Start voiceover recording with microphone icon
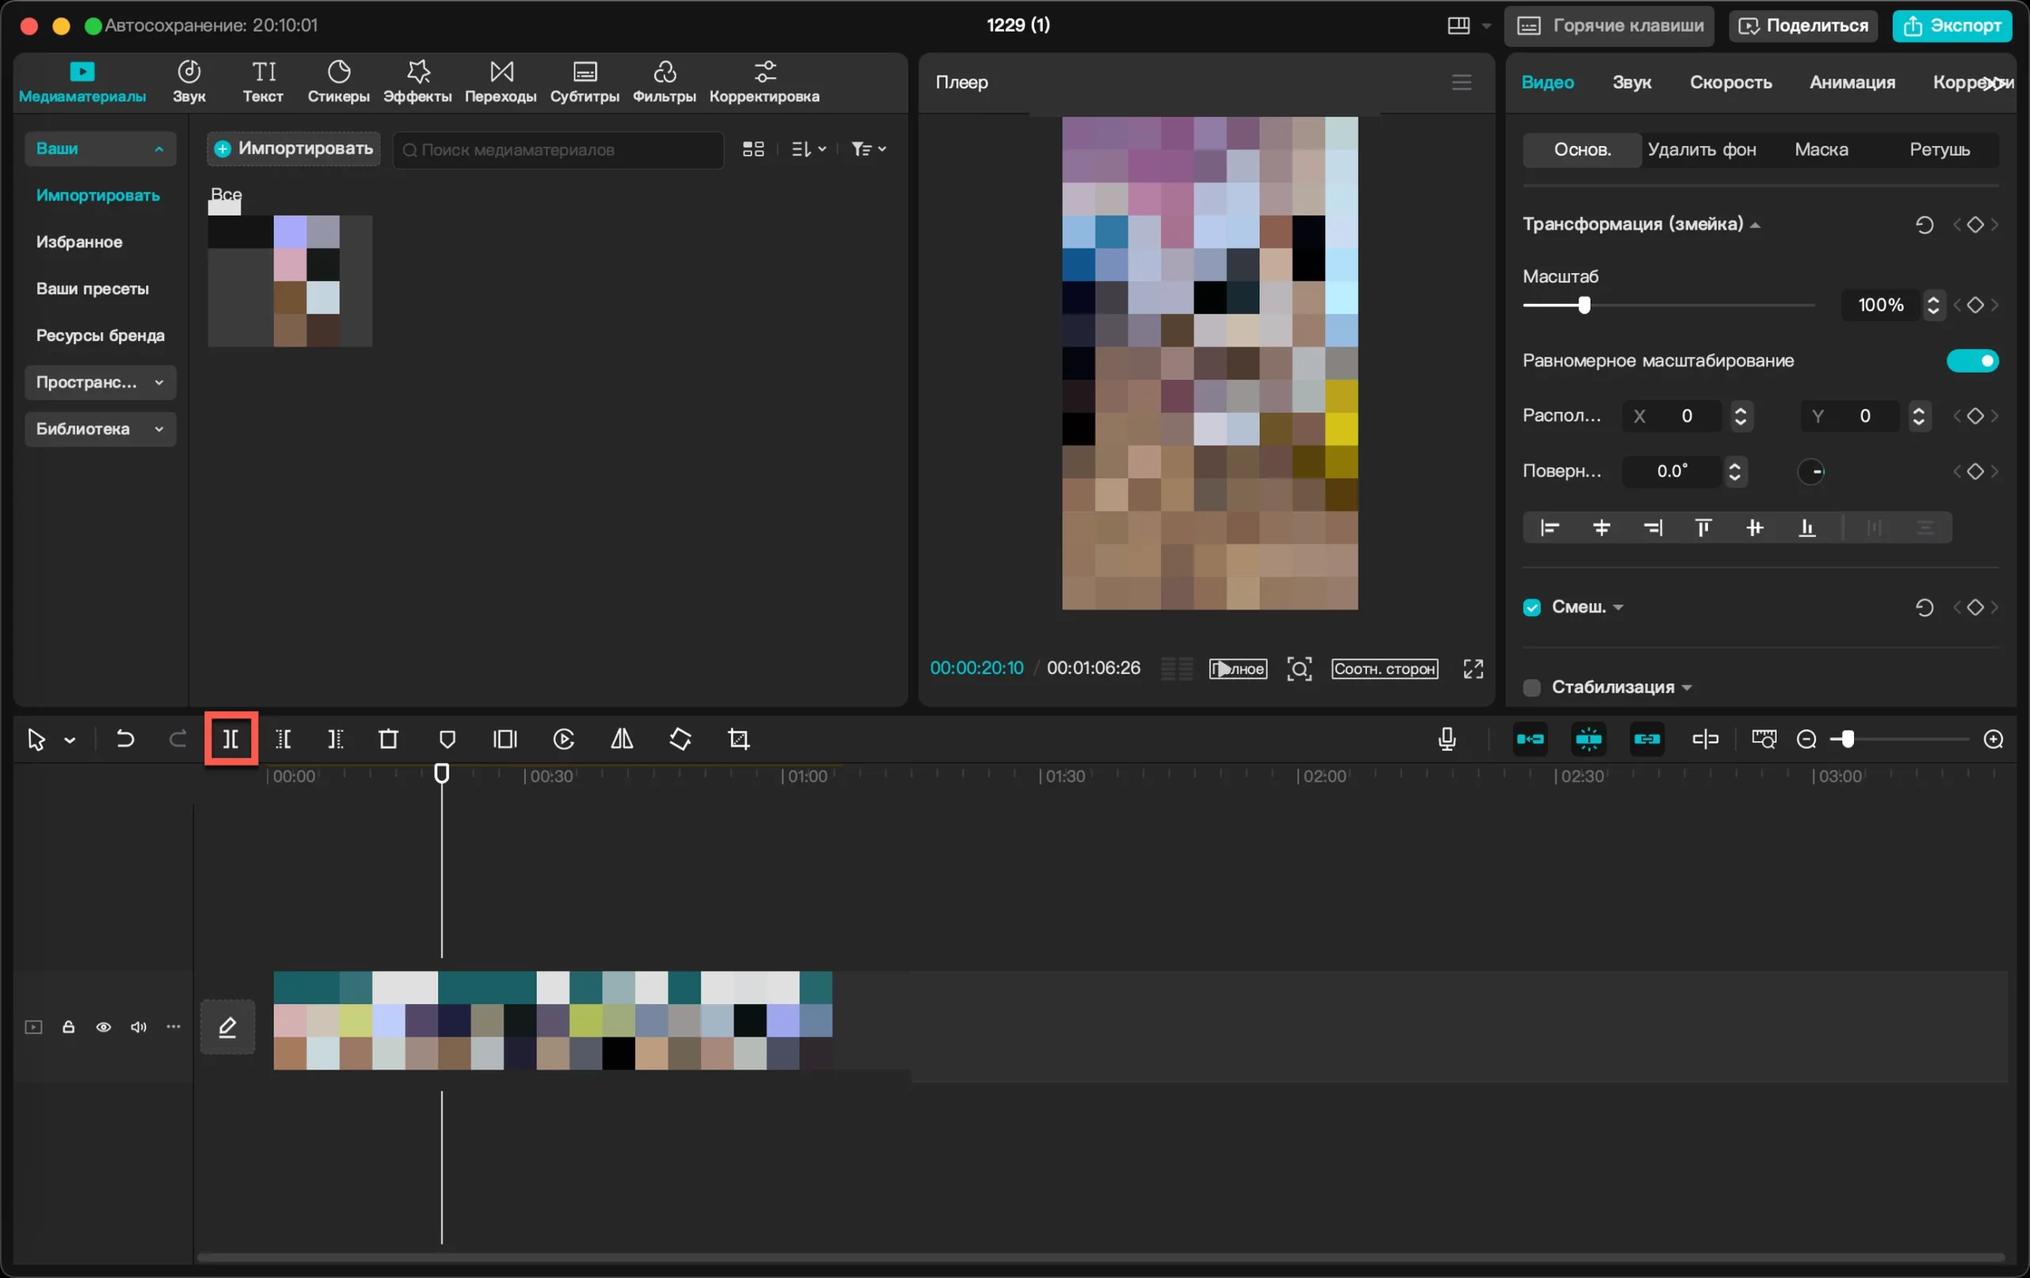 (x=1446, y=739)
